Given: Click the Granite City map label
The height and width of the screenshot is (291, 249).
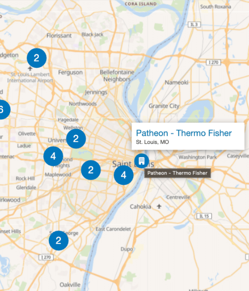Looking at the screenshot, I should (x=164, y=106).
